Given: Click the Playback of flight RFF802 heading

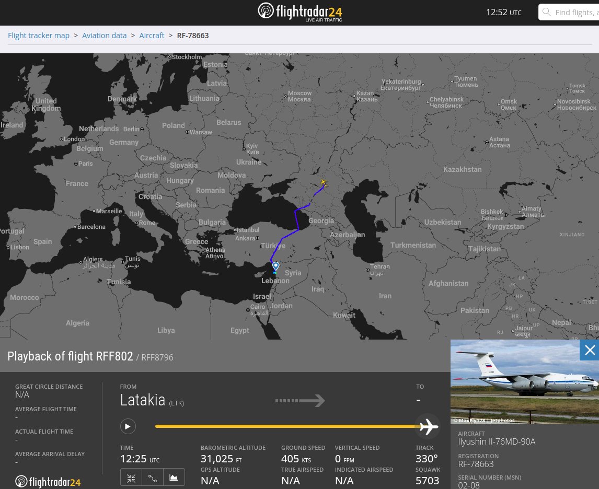Looking at the screenshot, I should point(70,356).
